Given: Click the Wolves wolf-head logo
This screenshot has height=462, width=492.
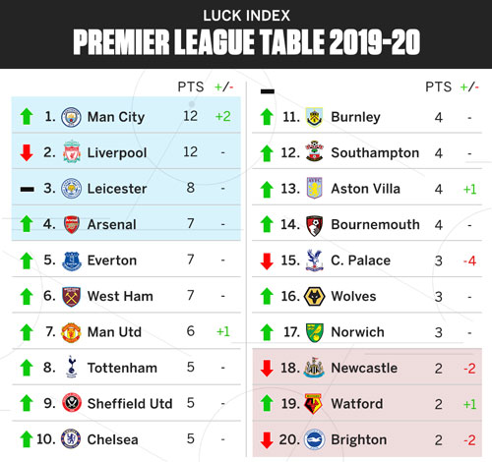Looking at the screenshot, I should 315,297.
